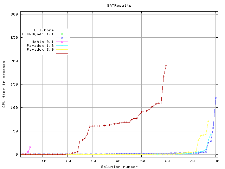Click the x-axis tick label 80
225x169 pixels.
point(217,161)
